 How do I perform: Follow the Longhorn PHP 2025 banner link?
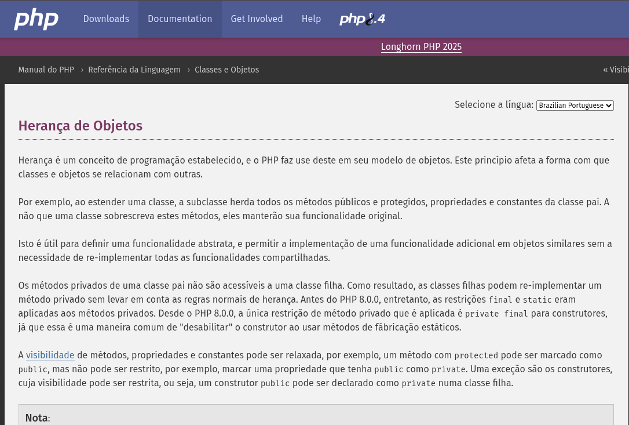tap(421, 46)
